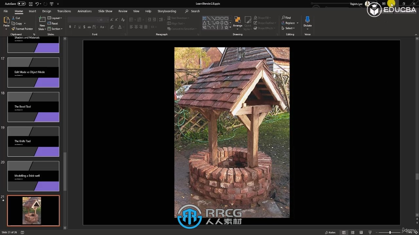Open the File menu
The width and height of the screenshot is (419, 235).
6,11
